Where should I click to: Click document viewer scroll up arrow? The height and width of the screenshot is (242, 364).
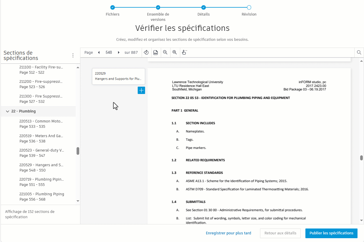tap(361, 61)
